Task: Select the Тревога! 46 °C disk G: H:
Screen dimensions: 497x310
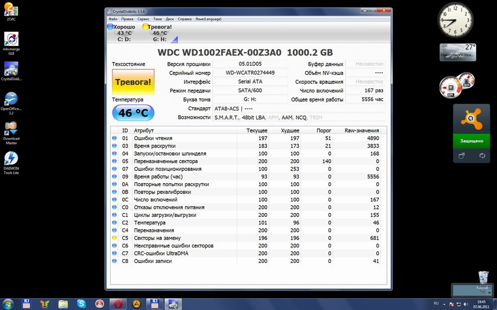Action: tap(159, 33)
